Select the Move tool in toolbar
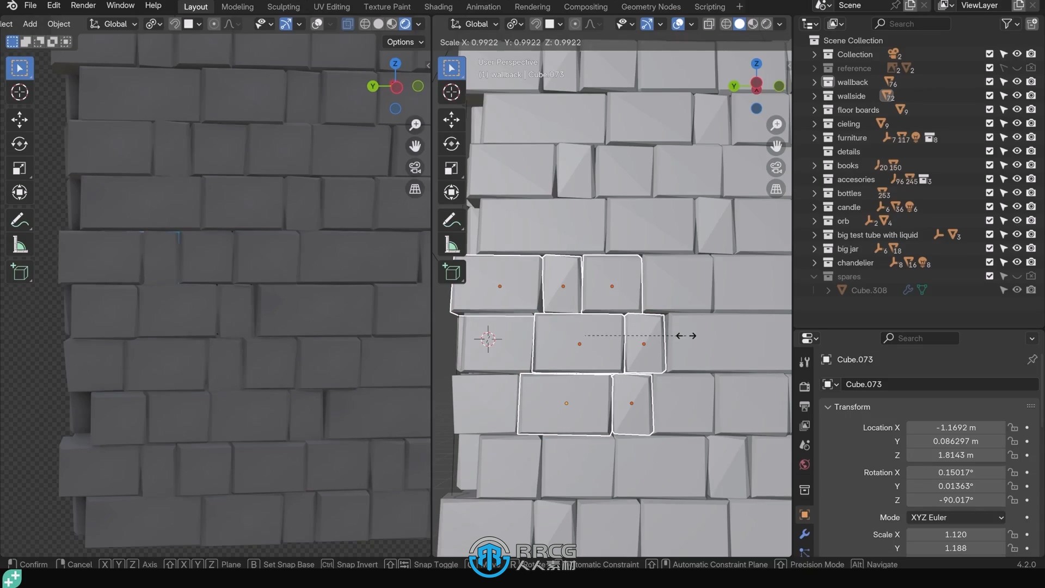 (19, 119)
